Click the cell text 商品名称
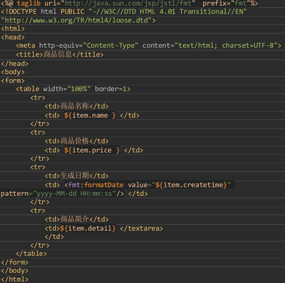285x283 pixels. tap(74, 106)
